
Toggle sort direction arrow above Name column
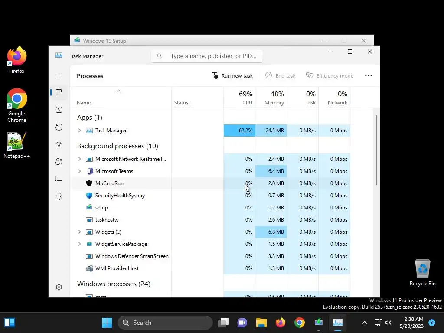119,91
